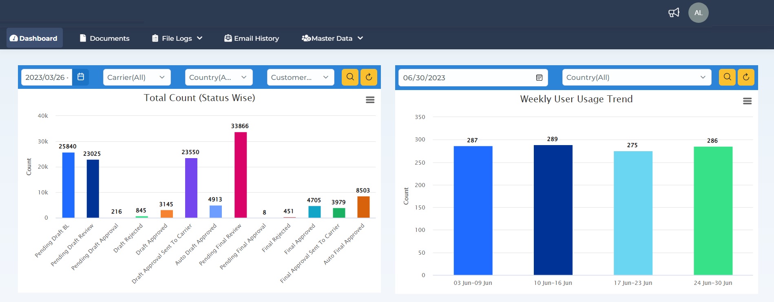Viewport: 774px width, 302px height.
Task: Reset the Total Count chart filters
Action: (369, 77)
